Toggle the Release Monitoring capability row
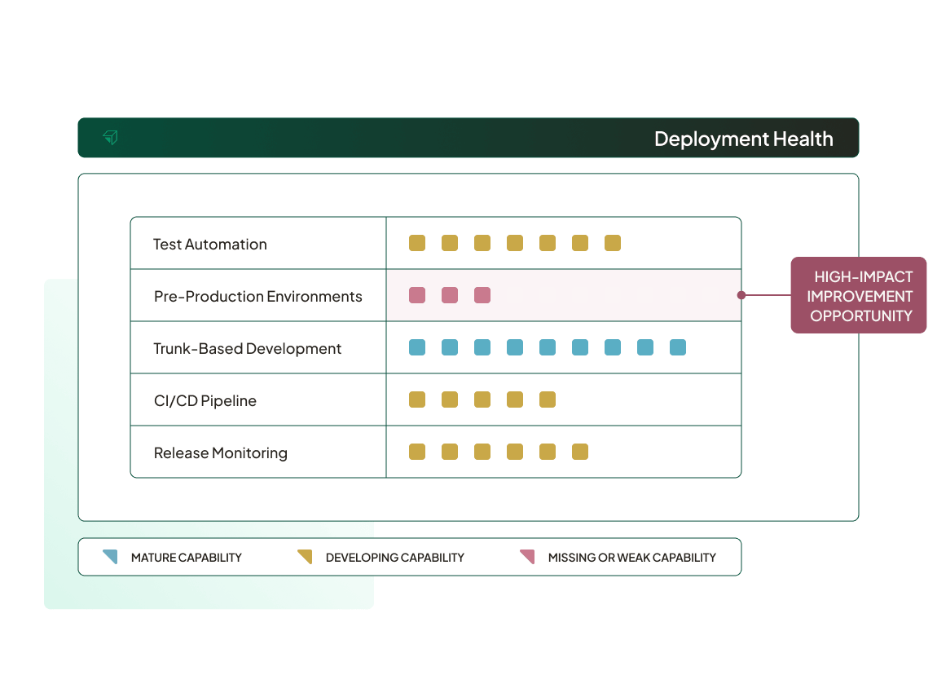The width and height of the screenshot is (937, 693). [222, 452]
